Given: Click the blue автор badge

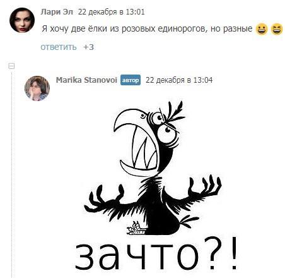Looking at the screenshot, I should click(x=131, y=80).
